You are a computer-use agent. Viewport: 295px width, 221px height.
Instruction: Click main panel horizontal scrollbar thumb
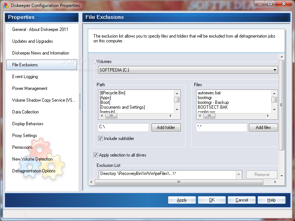tap(179, 182)
